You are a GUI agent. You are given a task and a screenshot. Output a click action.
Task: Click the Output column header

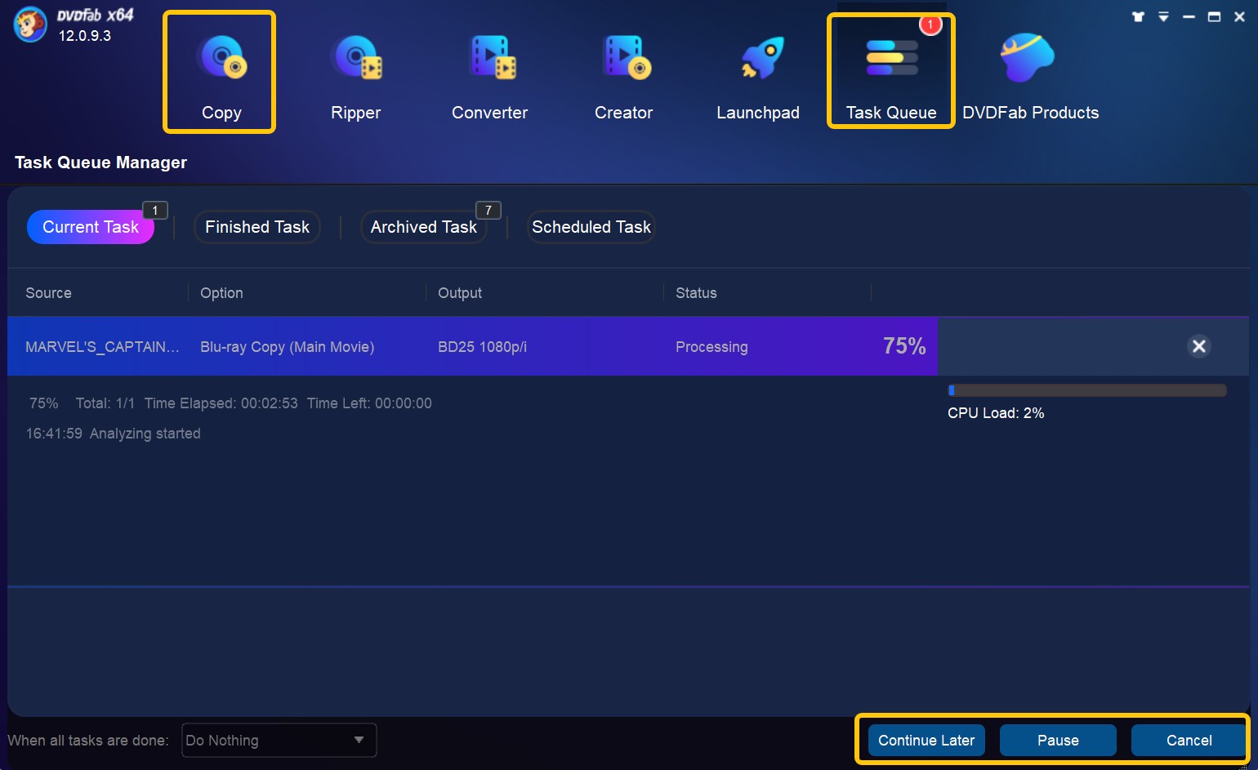[460, 293]
